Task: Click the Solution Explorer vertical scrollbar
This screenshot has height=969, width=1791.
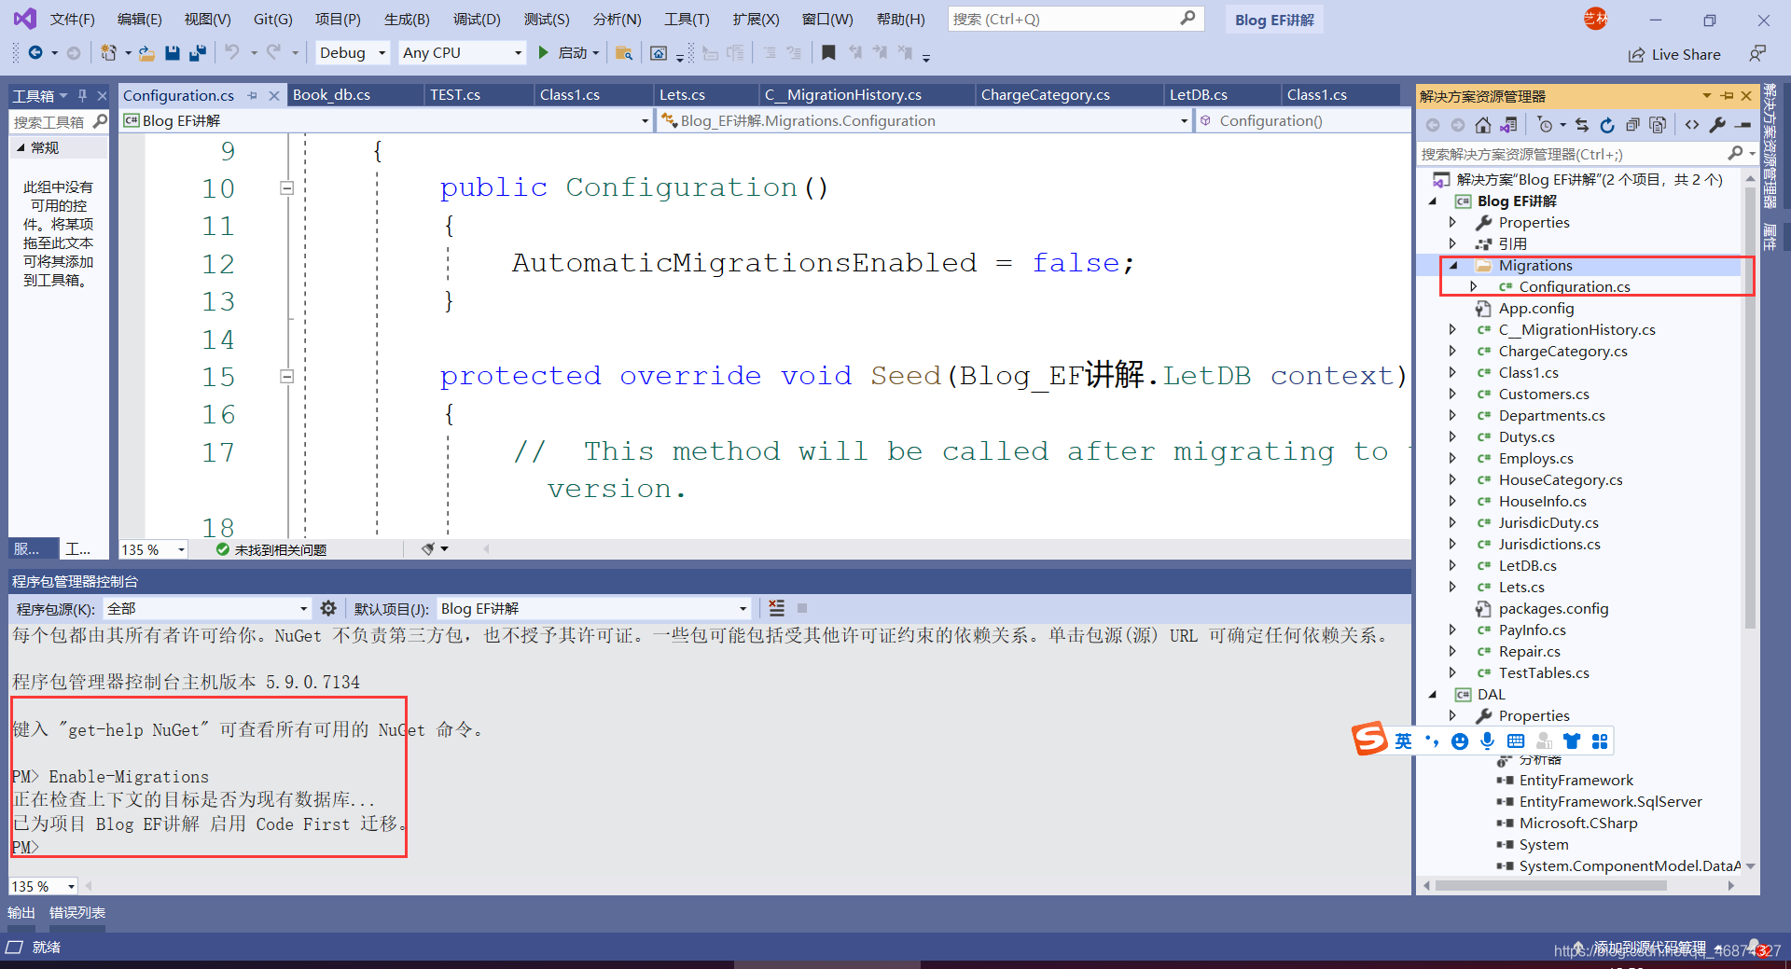Action: (1750, 407)
